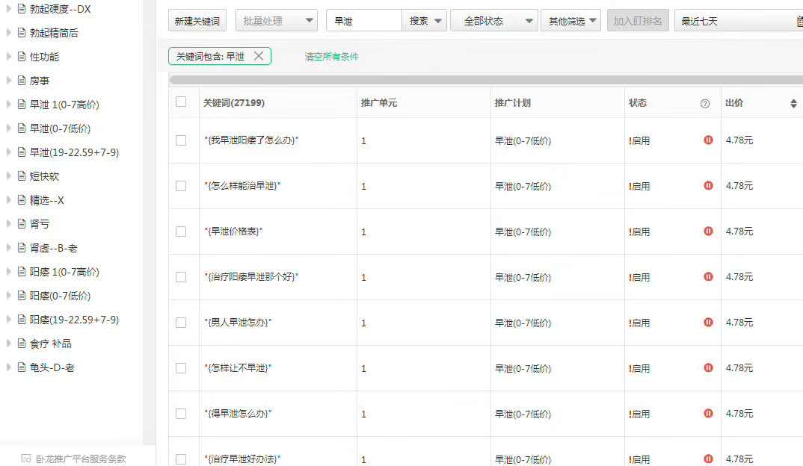This screenshot has width=803, height=466.
Task: Check the box for 我早泄阳痿了怎么办 keyword
Action: pyautogui.click(x=181, y=140)
